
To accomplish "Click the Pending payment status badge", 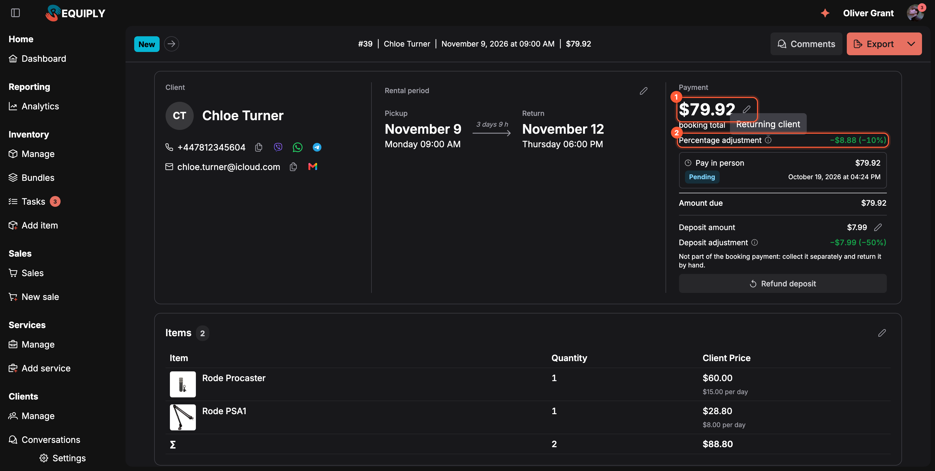I will (x=702, y=177).
